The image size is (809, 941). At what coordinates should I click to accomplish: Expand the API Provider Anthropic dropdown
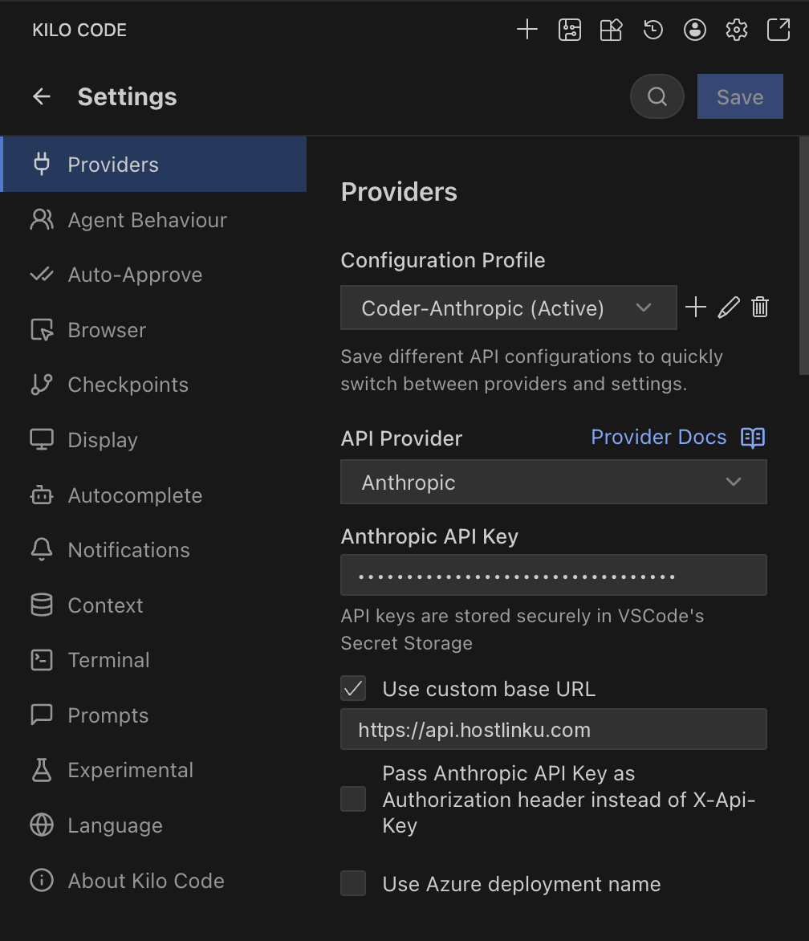pyautogui.click(x=554, y=482)
